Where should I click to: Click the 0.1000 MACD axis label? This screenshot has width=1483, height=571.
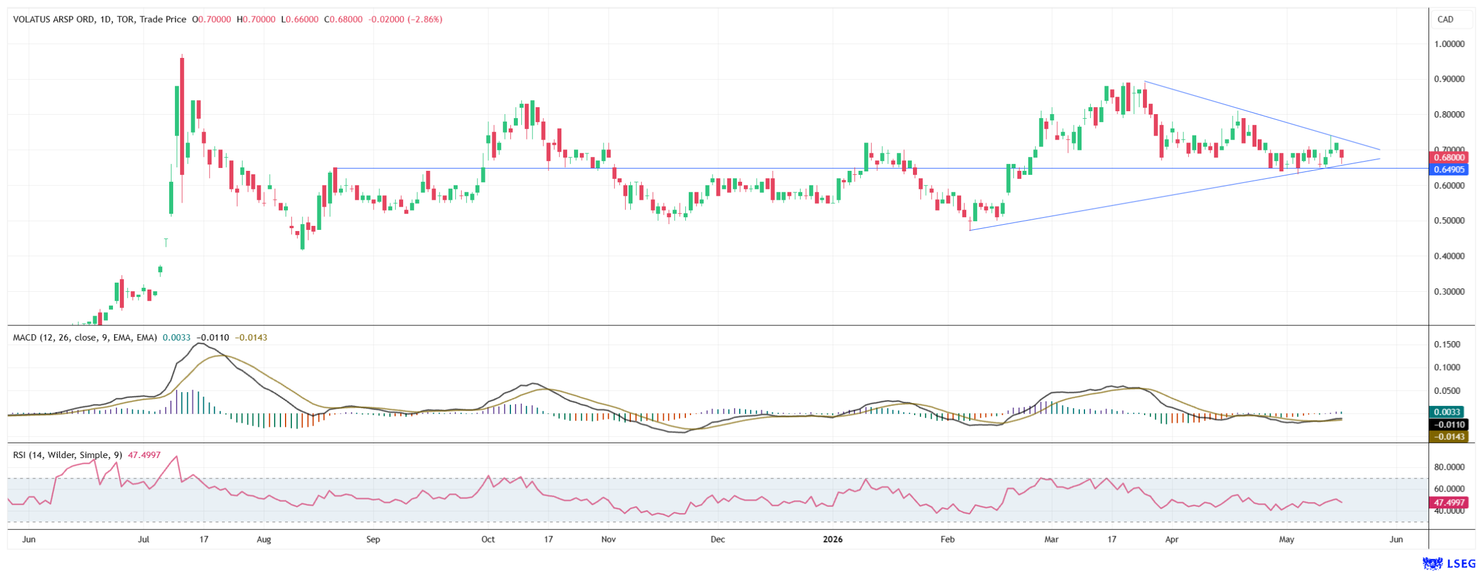1447,368
